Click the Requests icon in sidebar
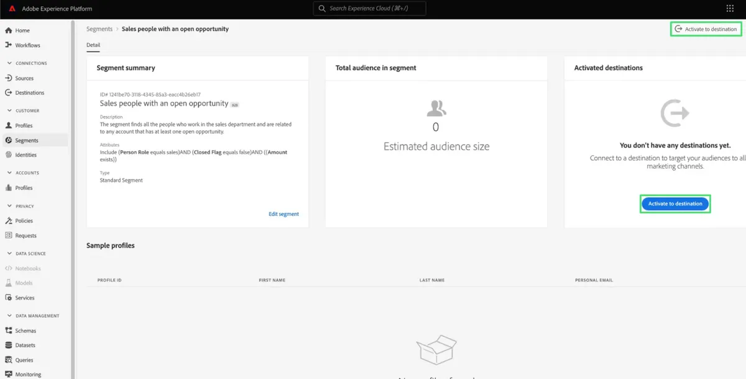The height and width of the screenshot is (379, 746). click(9, 236)
